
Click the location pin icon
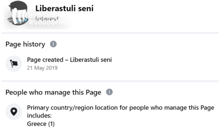coord(14,111)
